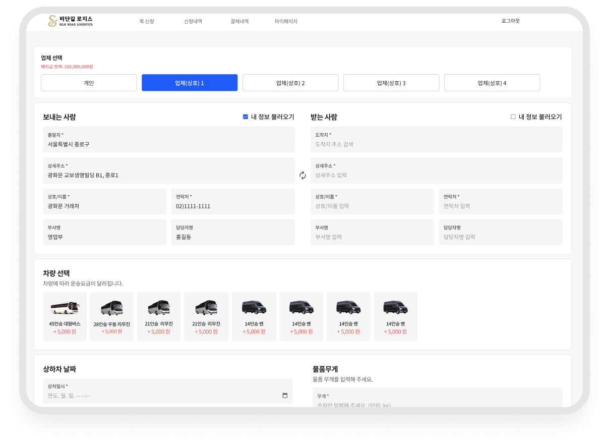Focus receiver 부서명 입력 field
The width and height of the screenshot is (609, 446).
[x=372, y=232]
